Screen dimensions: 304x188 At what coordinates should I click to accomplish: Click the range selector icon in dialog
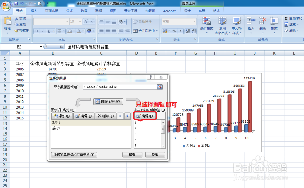pos(160,87)
